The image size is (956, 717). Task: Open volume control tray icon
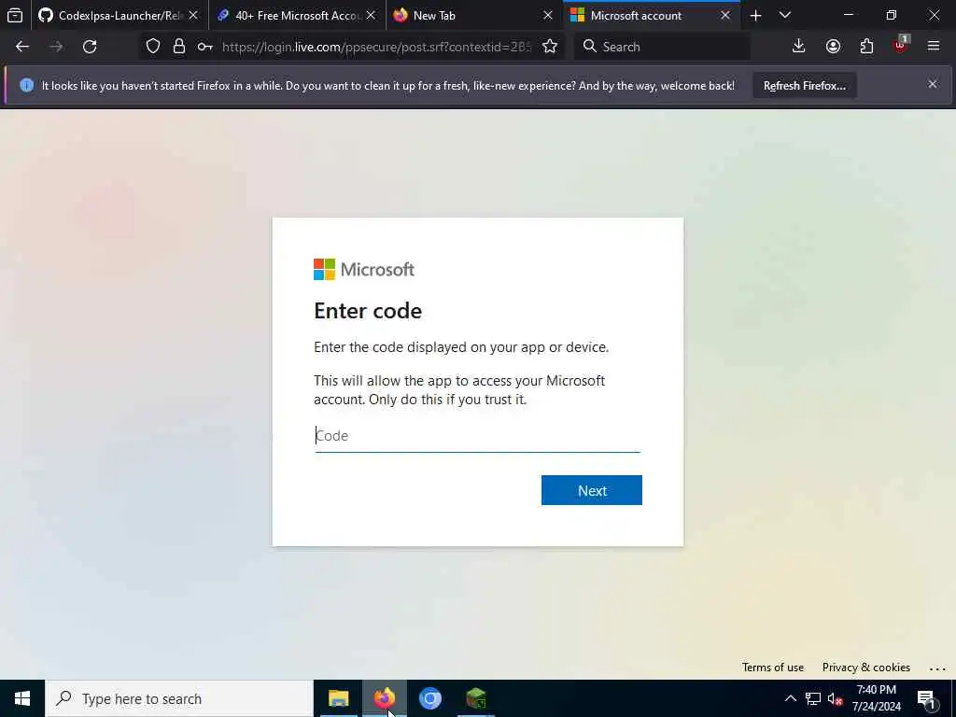pyautogui.click(x=835, y=698)
